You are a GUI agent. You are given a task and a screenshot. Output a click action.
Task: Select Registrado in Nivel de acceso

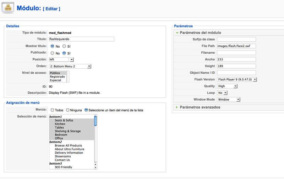coord(58,77)
